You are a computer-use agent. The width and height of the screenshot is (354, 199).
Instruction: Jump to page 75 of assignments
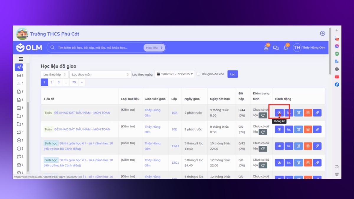tap(74, 82)
